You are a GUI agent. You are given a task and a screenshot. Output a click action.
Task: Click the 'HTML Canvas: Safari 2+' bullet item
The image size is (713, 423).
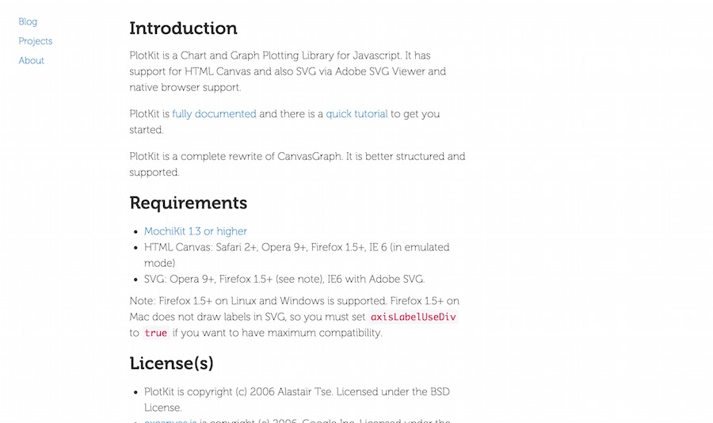297,255
